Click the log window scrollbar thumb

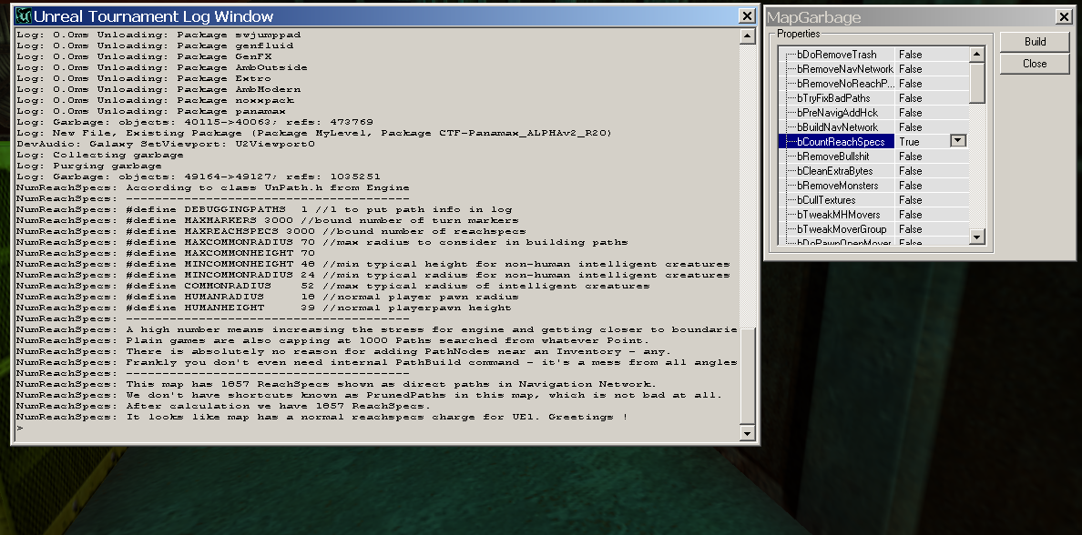(747, 376)
